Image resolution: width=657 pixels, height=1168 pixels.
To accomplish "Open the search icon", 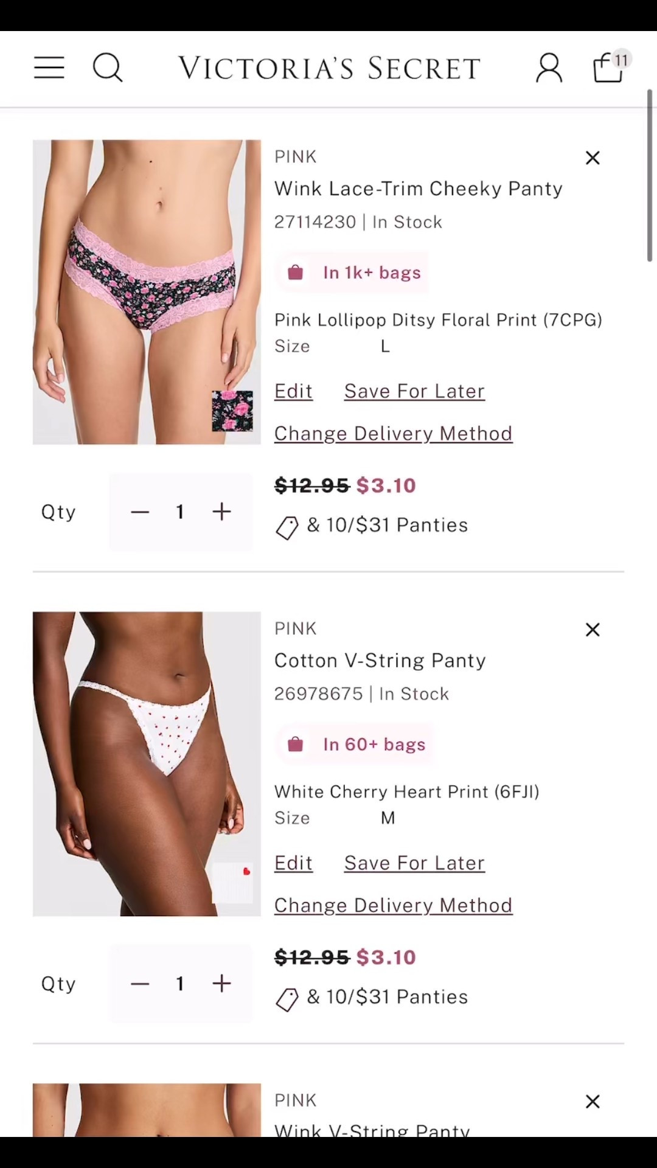I will coord(108,68).
